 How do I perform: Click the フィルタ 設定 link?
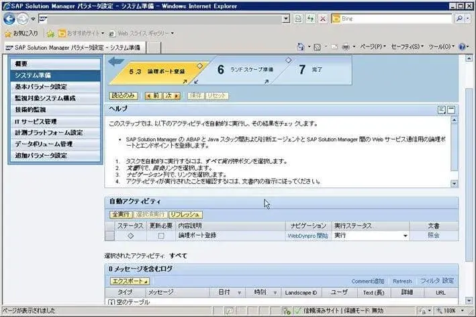click(x=437, y=281)
